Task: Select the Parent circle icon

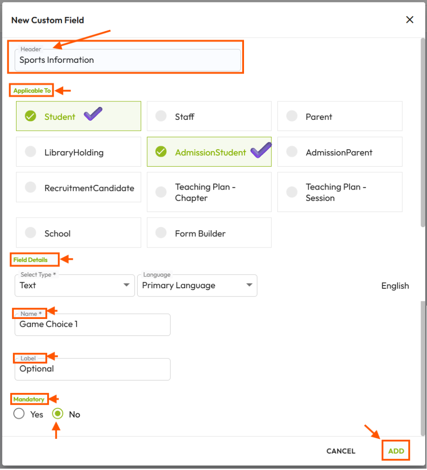Action: coord(292,116)
